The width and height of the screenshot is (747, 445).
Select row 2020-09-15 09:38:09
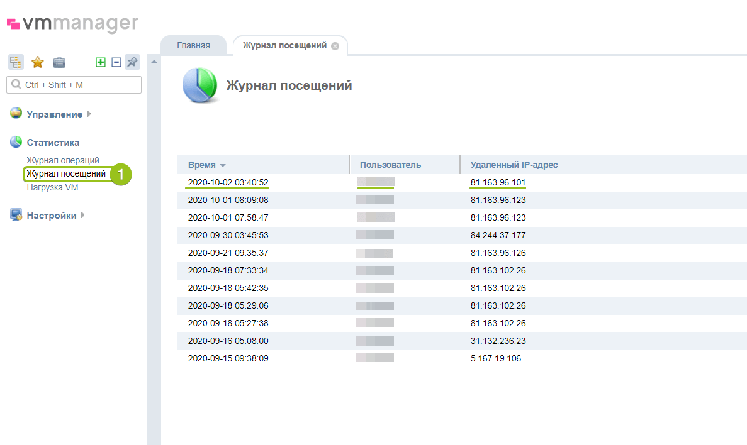tap(462, 359)
